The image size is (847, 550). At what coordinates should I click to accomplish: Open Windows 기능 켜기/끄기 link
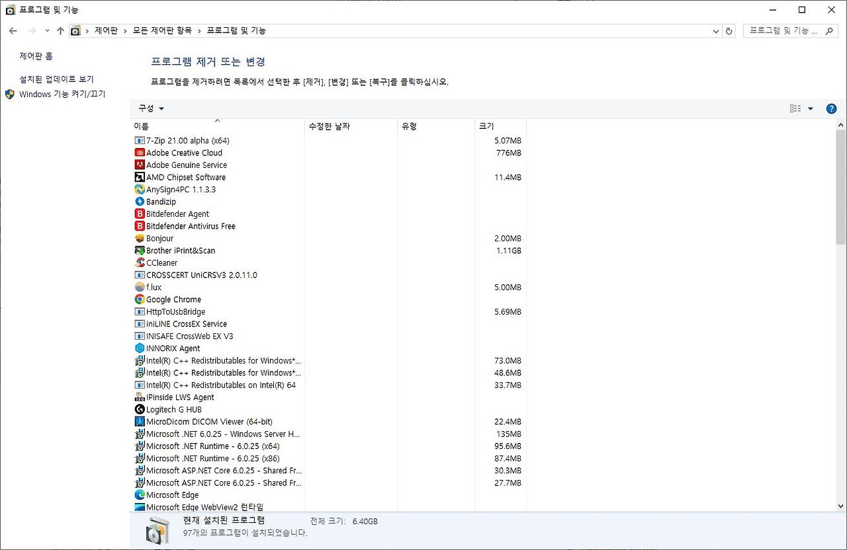pos(62,95)
